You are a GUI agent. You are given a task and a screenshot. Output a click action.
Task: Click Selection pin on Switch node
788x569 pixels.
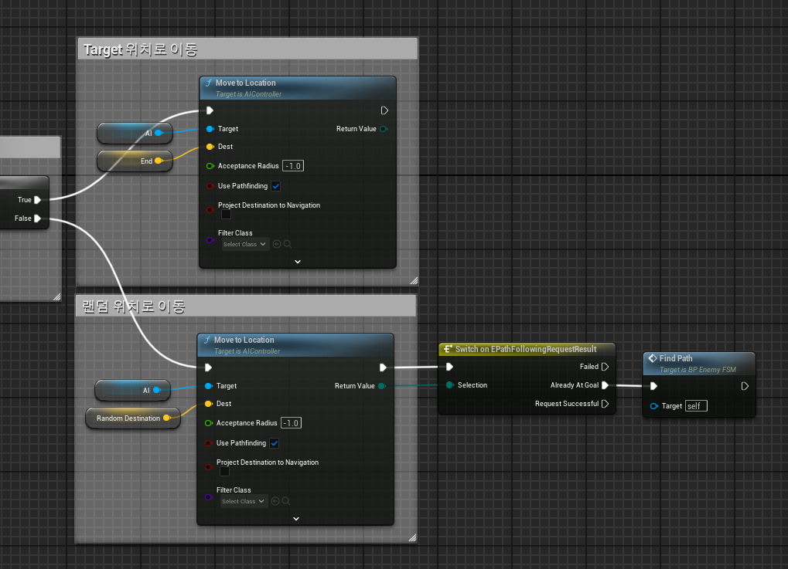pyautogui.click(x=450, y=384)
